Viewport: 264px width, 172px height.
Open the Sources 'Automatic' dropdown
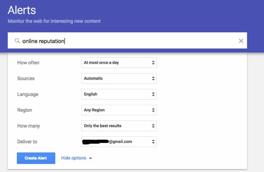119,78
